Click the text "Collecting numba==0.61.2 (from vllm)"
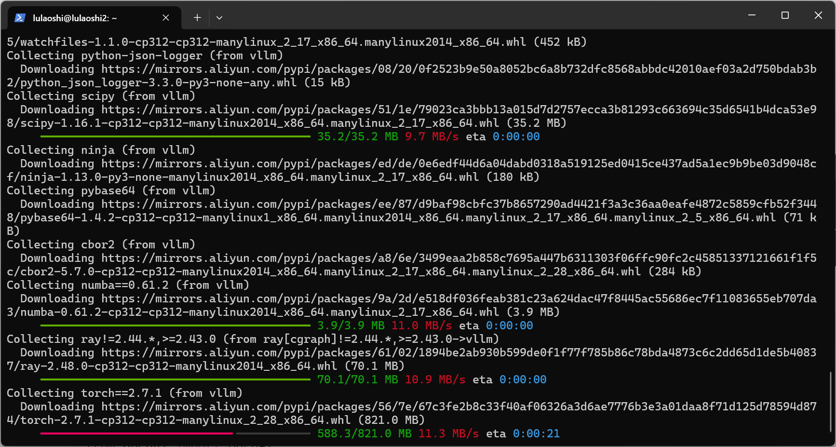The width and height of the screenshot is (836, 447). click(x=128, y=285)
